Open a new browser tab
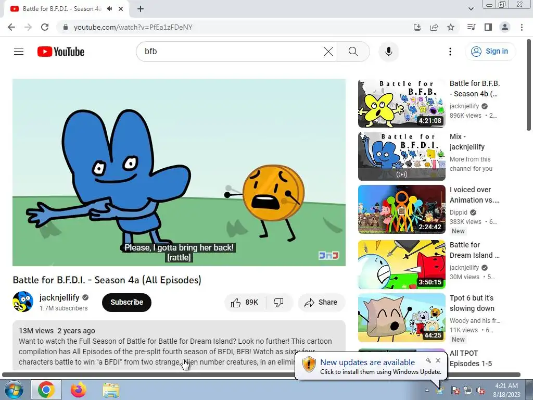 click(x=141, y=9)
